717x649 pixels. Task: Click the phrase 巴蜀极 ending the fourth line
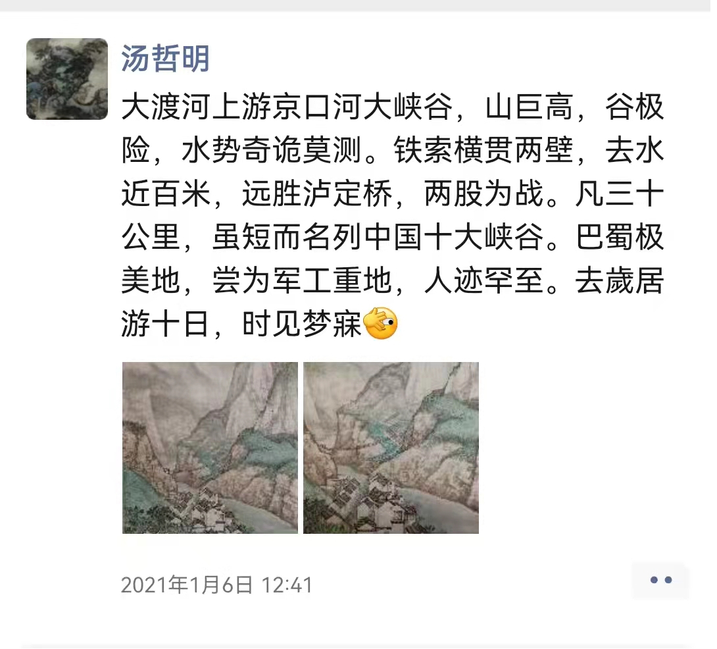tap(620, 237)
